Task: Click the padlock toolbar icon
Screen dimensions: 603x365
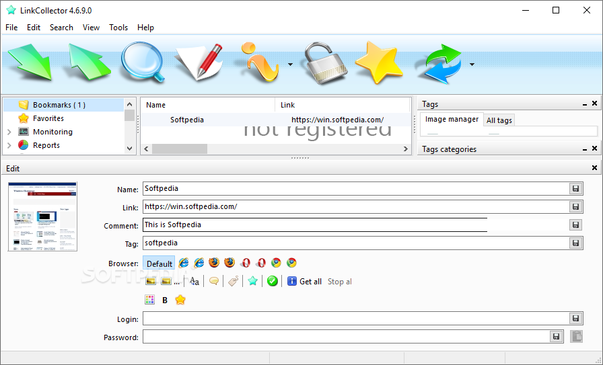Action: 325,63
